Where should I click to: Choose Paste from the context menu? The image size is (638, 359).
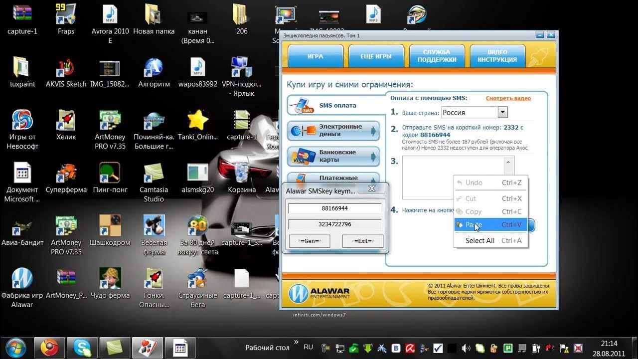tap(491, 225)
